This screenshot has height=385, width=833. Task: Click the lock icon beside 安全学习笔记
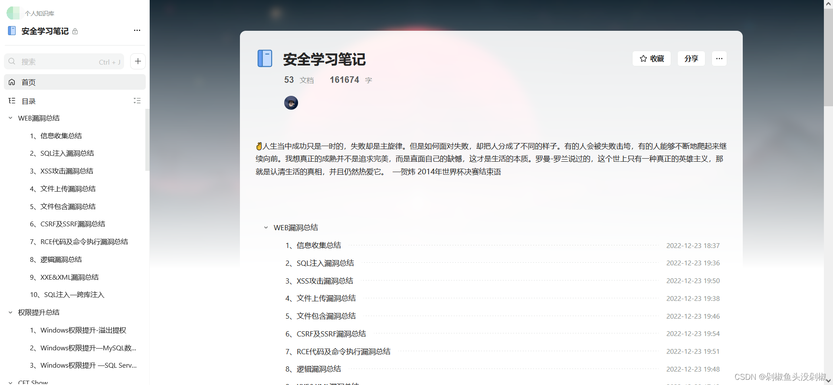pyautogui.click(x=75, y=31)
